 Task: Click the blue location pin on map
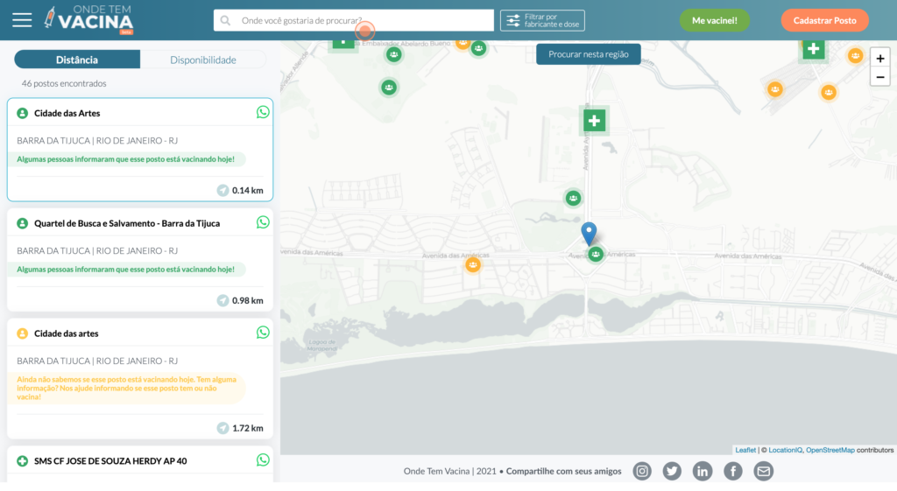click(x=589, y=232)
